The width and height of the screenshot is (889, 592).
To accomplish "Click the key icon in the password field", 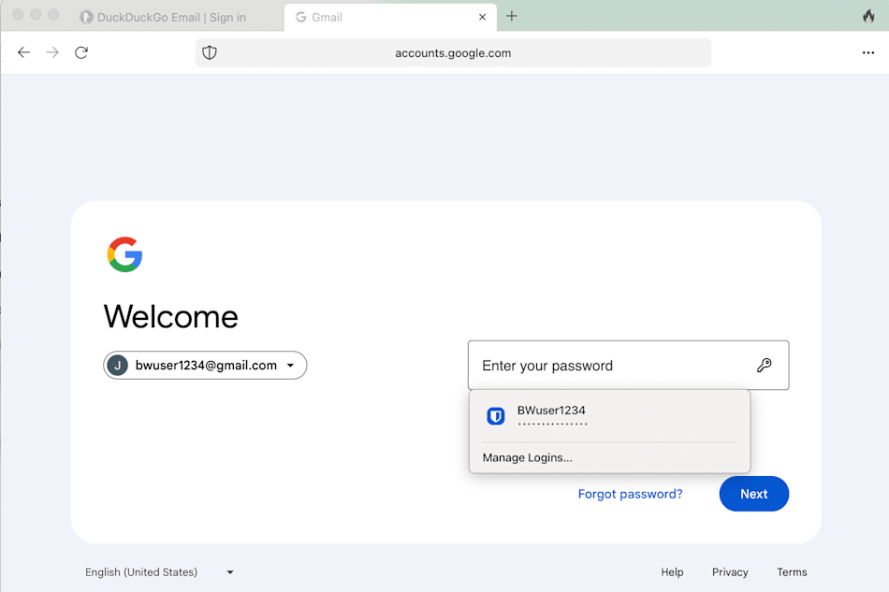I will tap(765, 365).
